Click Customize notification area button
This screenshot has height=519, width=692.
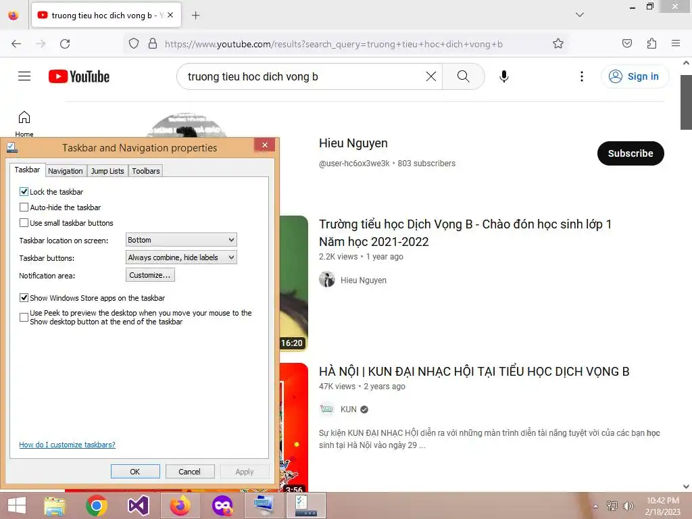tap(150, 275)
